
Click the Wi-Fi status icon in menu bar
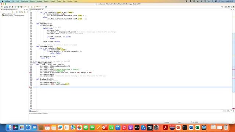point(205,1)
